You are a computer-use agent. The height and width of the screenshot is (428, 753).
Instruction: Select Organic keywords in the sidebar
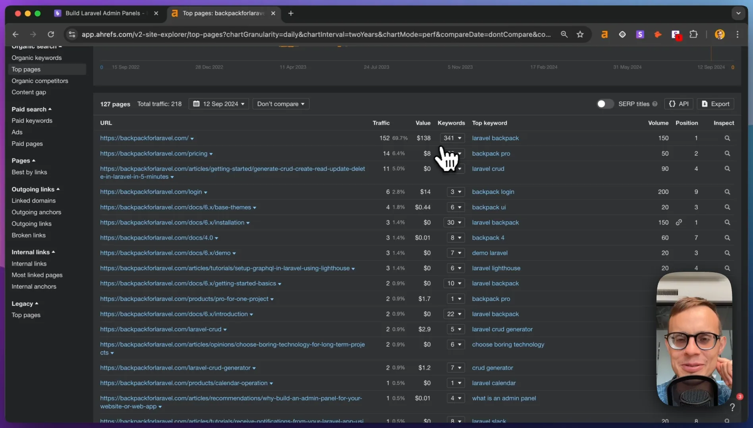pos(37,58)
